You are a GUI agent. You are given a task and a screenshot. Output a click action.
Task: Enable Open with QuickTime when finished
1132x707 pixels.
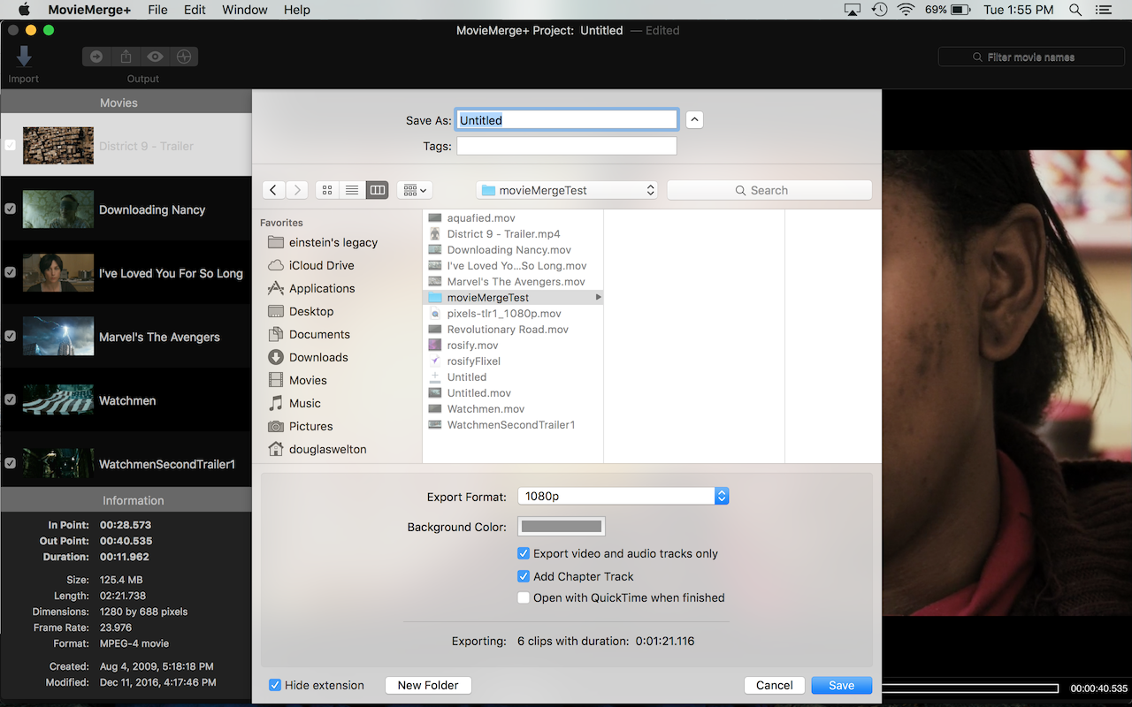pos(524,597)
